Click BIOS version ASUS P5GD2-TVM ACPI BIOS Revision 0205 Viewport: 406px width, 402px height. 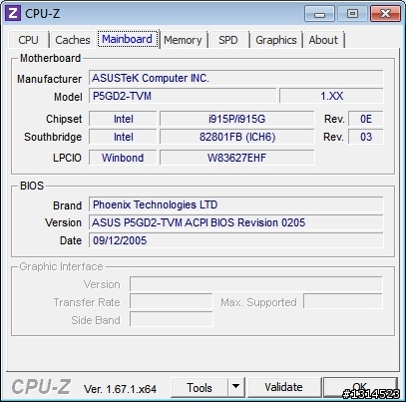(236, 222)
